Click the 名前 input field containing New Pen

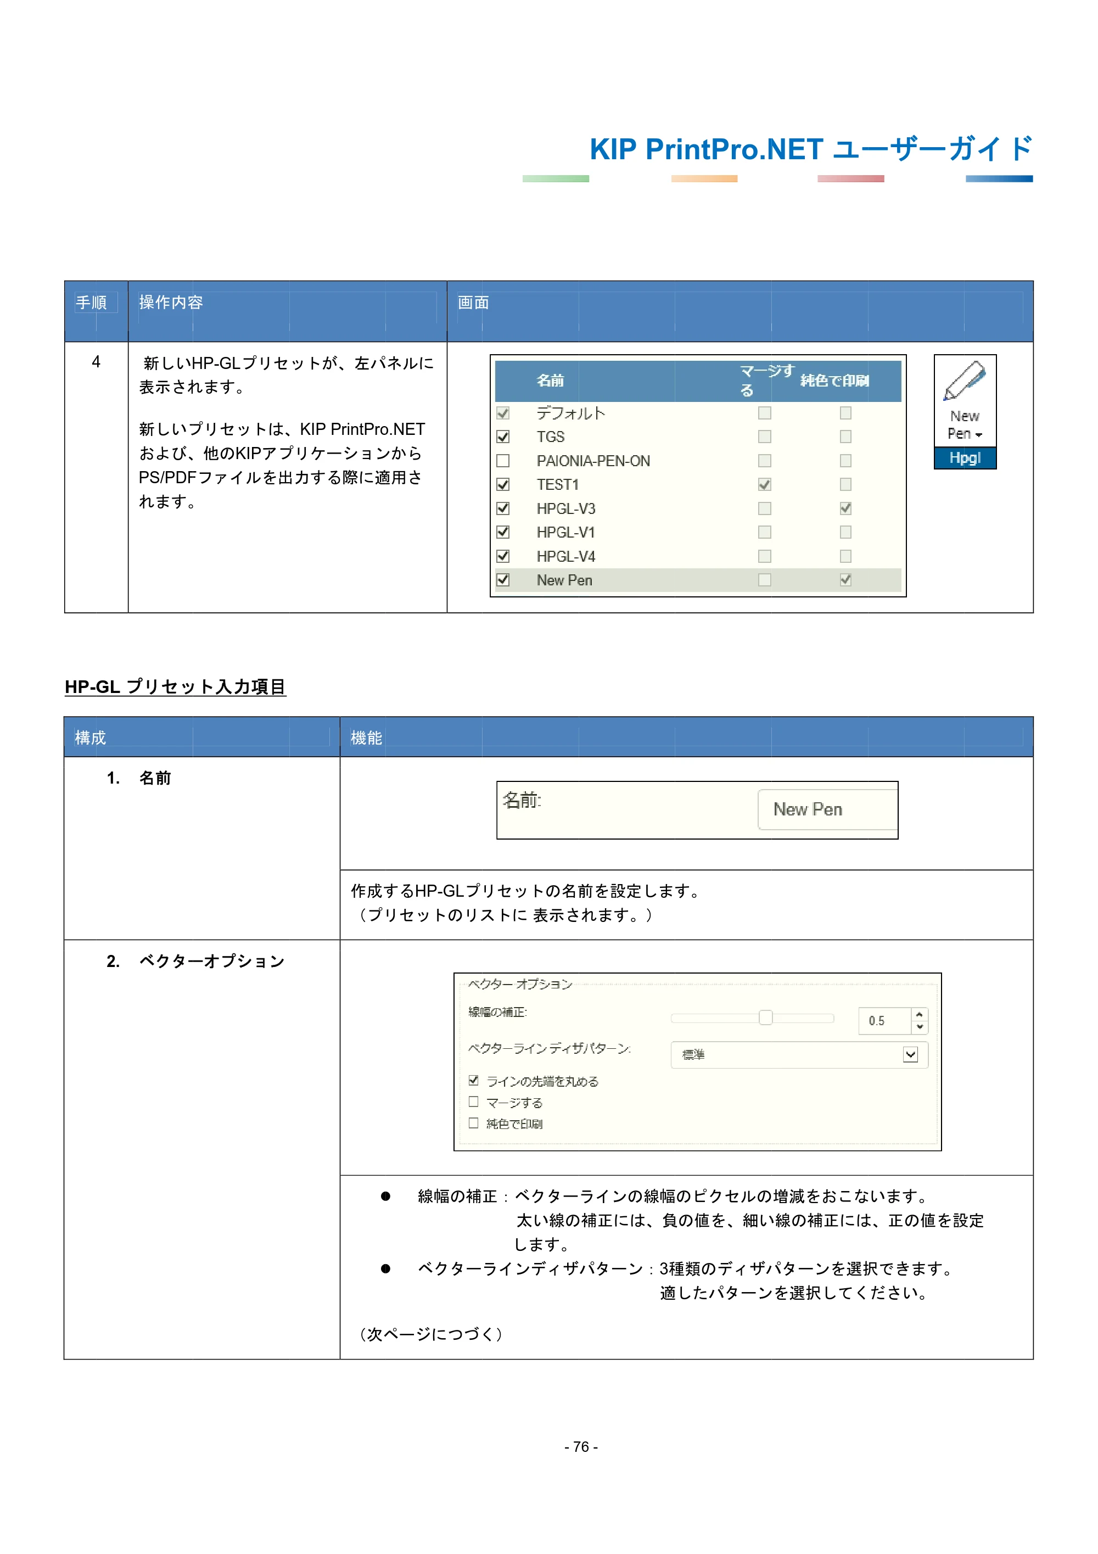[x=827, y=809]
